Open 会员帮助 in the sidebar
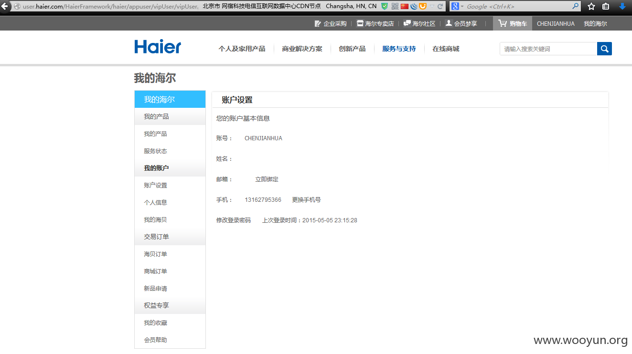 tap(155, 340)
